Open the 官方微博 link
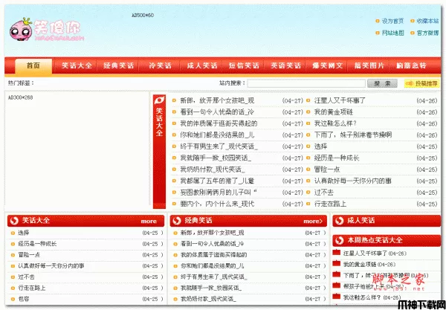 click(427, 33)
